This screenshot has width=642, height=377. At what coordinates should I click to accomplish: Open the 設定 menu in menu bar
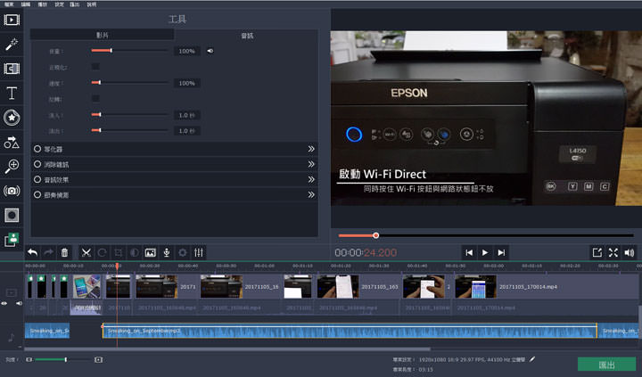(59, 4)
